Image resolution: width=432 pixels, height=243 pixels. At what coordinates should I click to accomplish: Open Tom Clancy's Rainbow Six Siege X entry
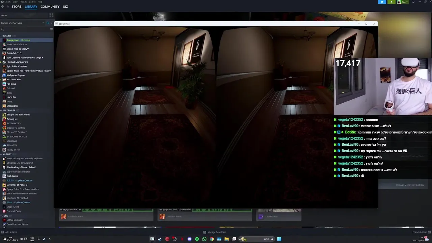(x=27, y=58)
